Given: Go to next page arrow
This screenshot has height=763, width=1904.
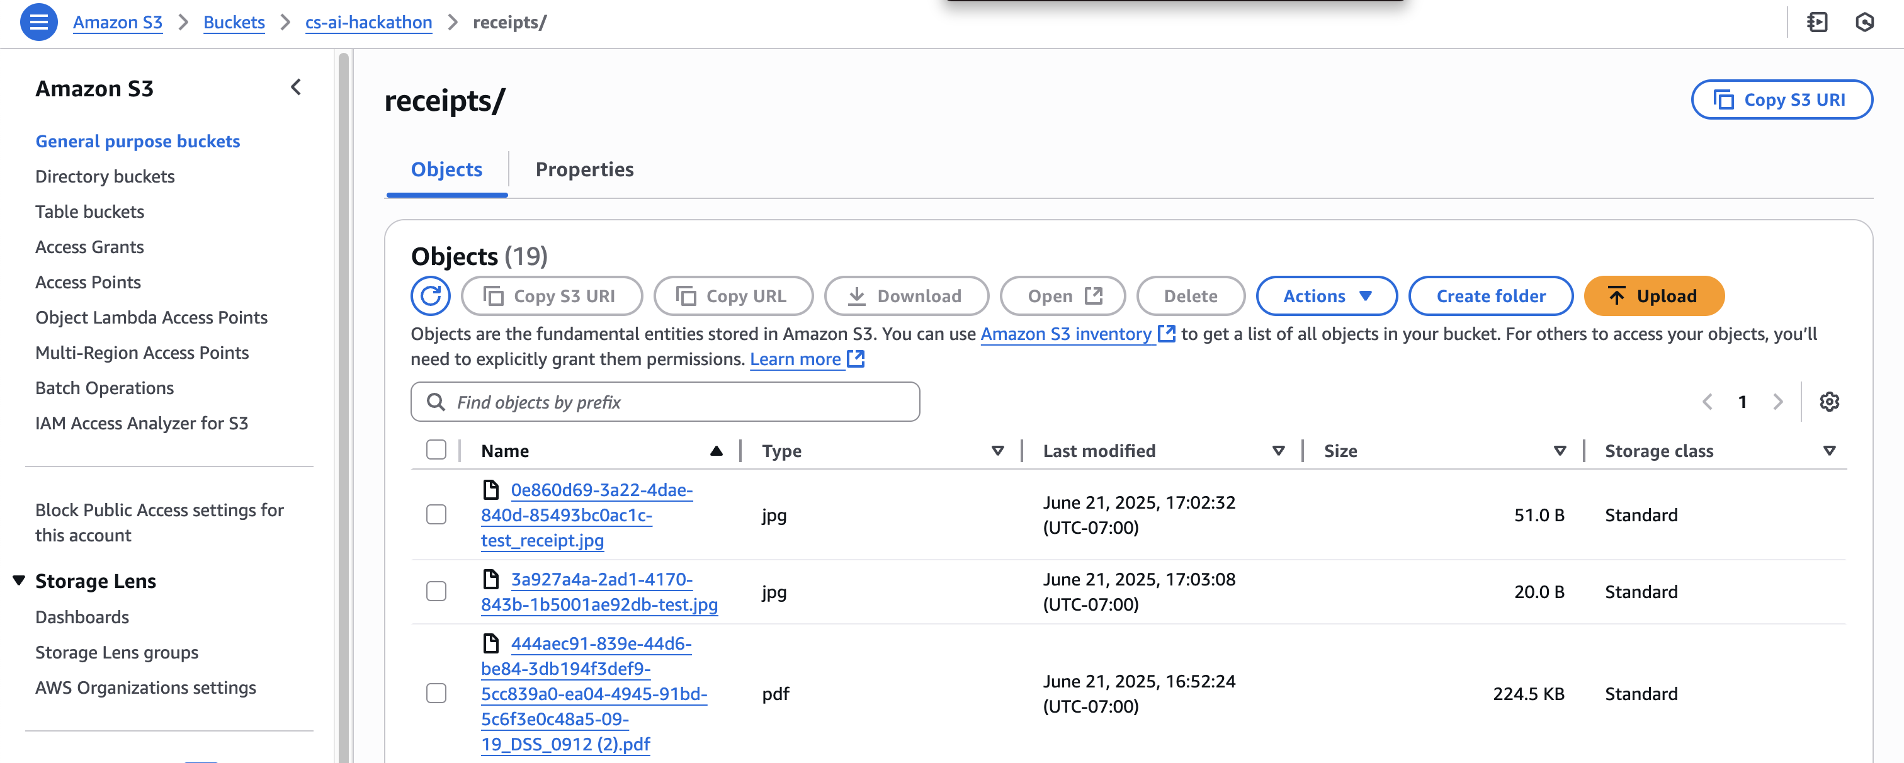Looking at the screenshot, I should point(1777,402).
